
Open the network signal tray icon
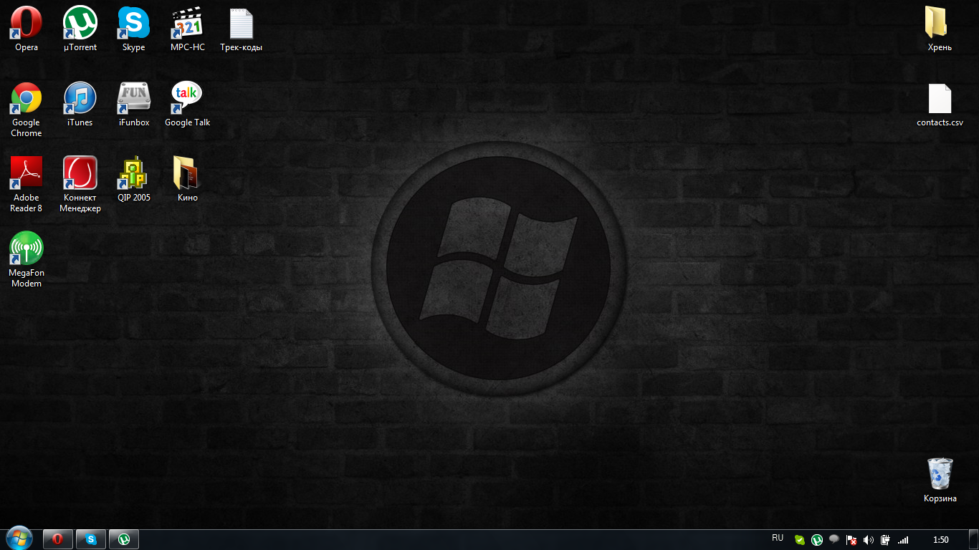coord(903,540)
